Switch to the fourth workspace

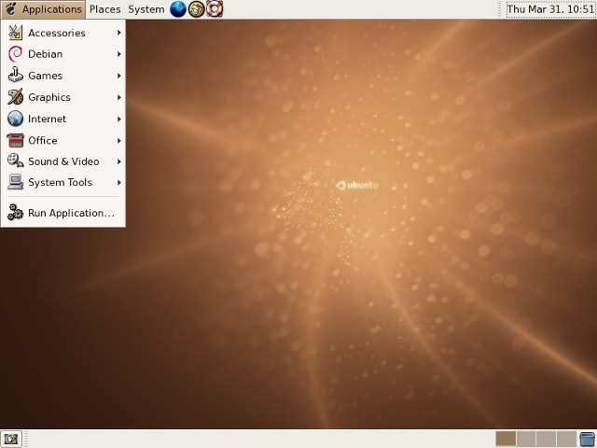(566, 440)
